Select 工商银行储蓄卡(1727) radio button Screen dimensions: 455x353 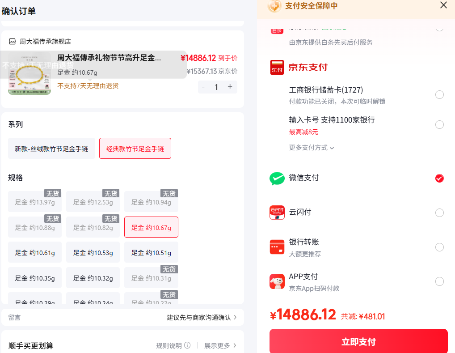(439, 94)
